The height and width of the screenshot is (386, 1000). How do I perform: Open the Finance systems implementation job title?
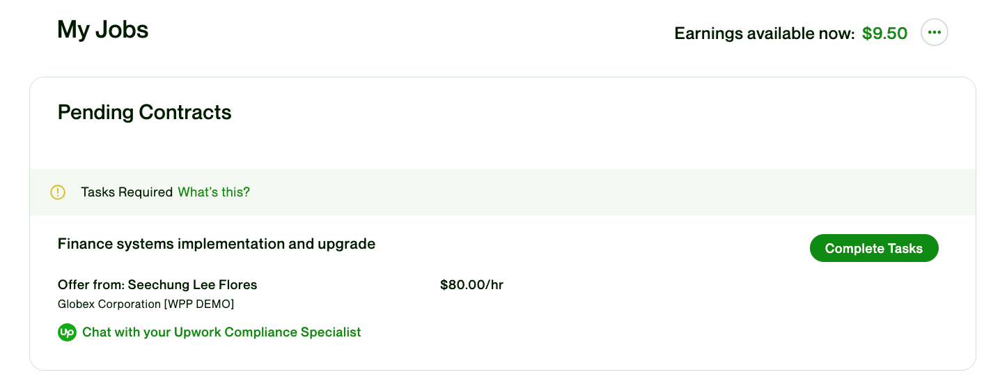pyautogui.click(x=216, y=244)
